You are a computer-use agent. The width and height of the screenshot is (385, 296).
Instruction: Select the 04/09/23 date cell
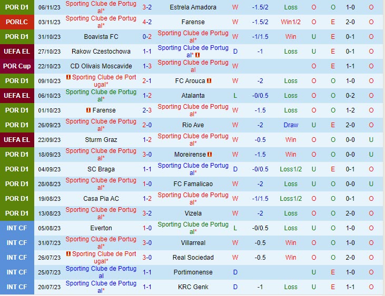(49, 169)
